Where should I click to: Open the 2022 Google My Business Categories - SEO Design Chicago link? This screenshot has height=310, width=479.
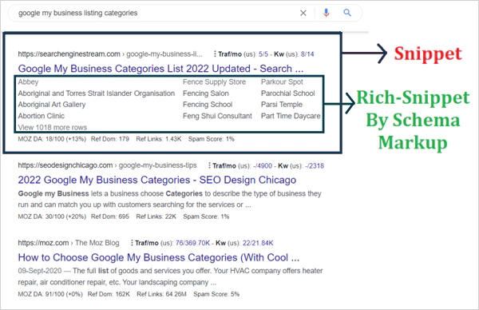point(157,180)
